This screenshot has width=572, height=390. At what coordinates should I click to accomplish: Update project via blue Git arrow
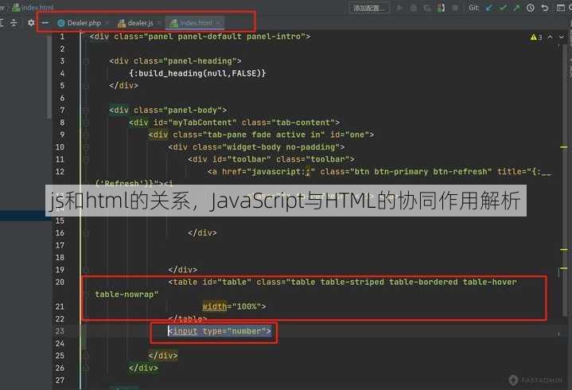click(489, 8)
